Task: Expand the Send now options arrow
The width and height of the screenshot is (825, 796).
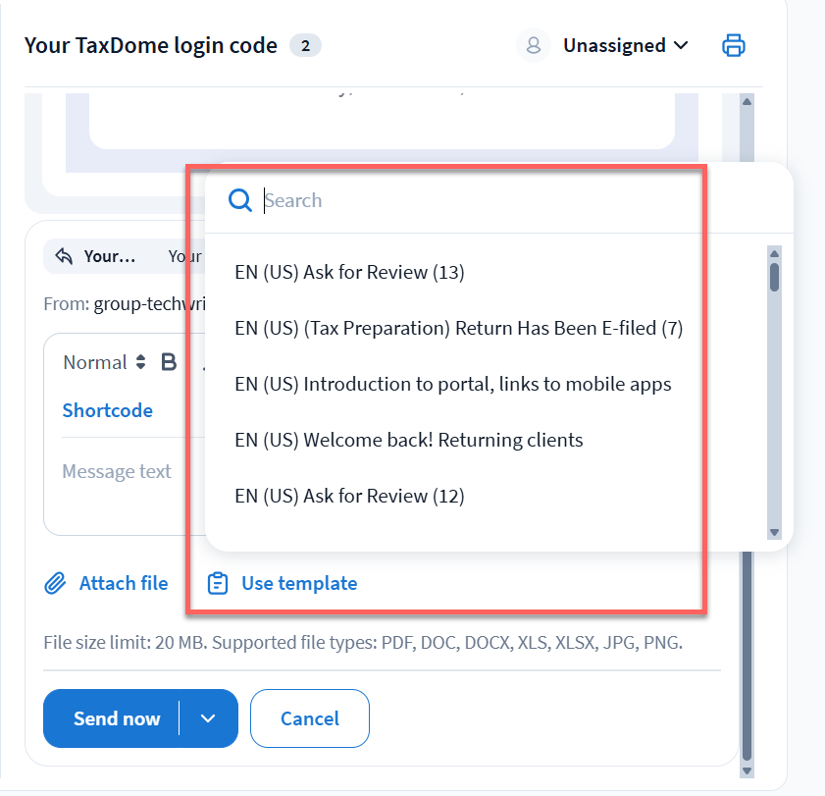Action: click(x=208, y=718)
